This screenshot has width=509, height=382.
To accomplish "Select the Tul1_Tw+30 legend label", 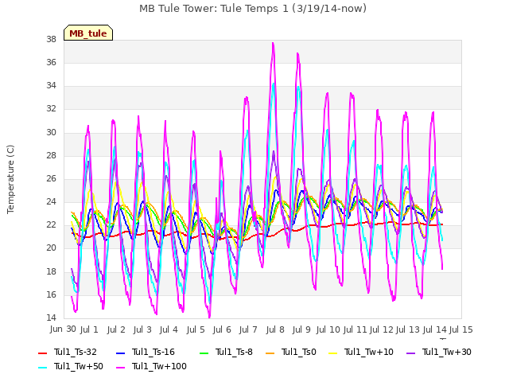I will [447, 352].
